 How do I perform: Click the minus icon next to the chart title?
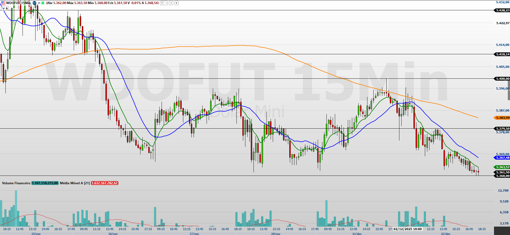point(39,3)
